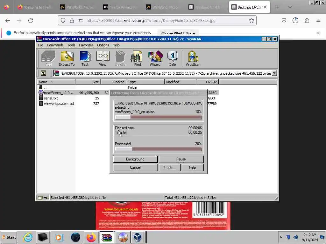Click Choose What I Share

pos(178,33)
